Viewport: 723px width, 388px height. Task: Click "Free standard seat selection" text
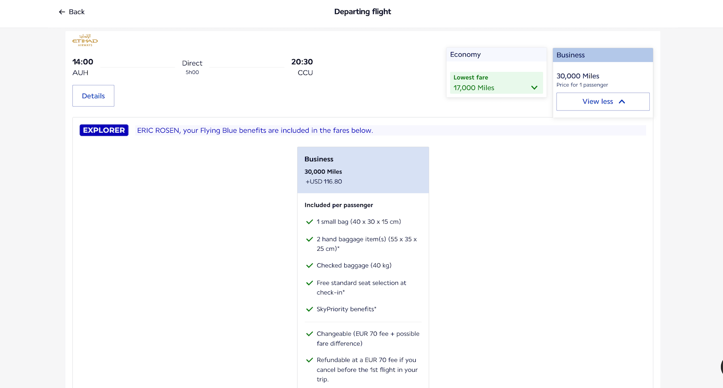[x=357, y=283]
